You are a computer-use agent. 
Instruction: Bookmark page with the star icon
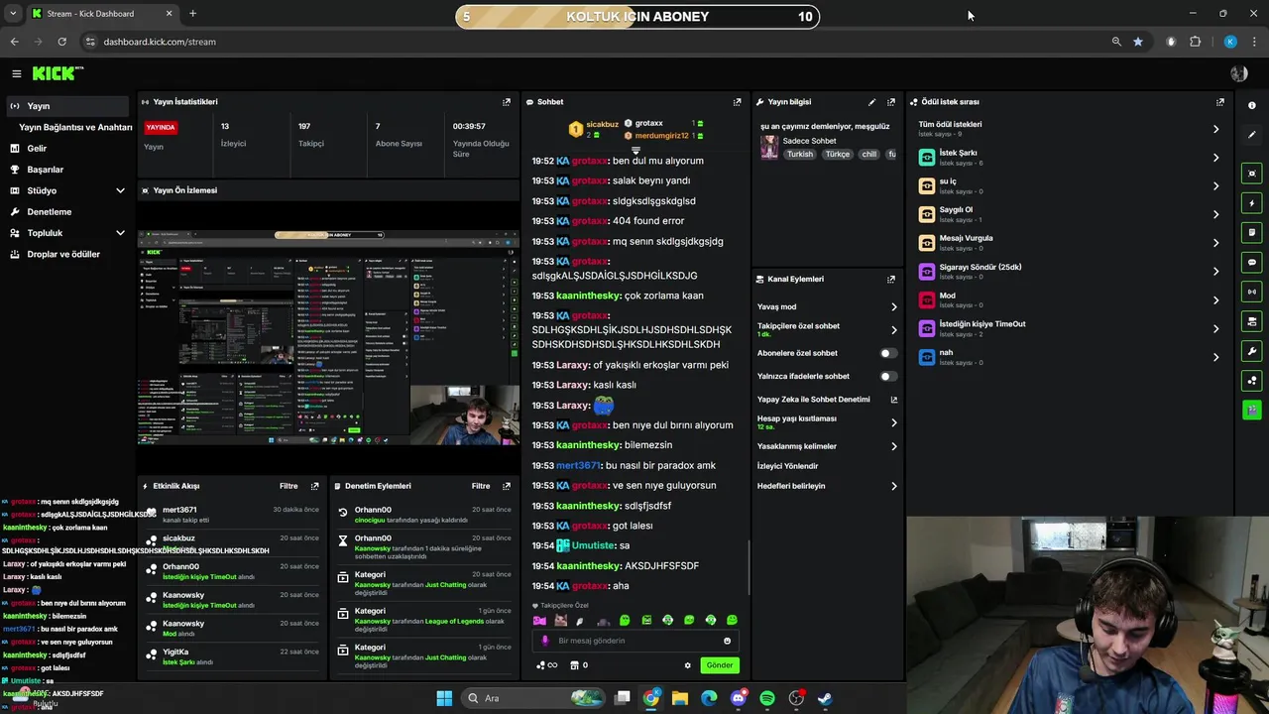[x=1138, y=42]
